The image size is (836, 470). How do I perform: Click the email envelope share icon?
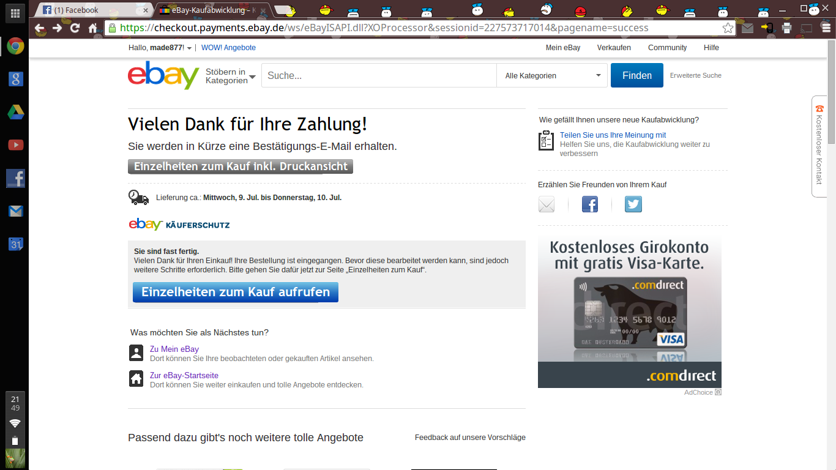547,204
